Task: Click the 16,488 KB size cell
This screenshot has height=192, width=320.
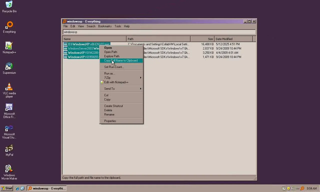Action: [x=207, y=44]
